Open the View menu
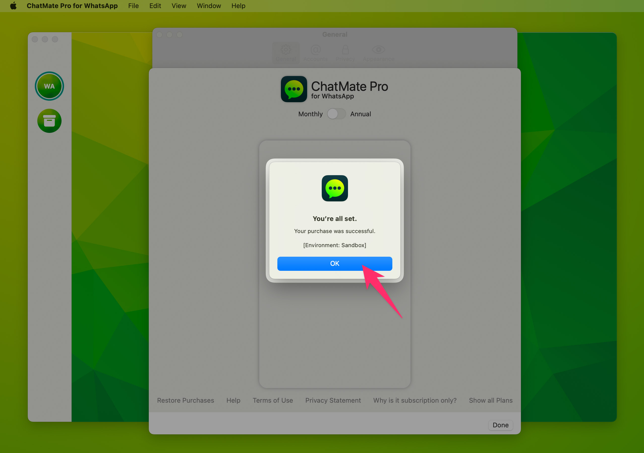644x453 pixels. tap(179, 6)
